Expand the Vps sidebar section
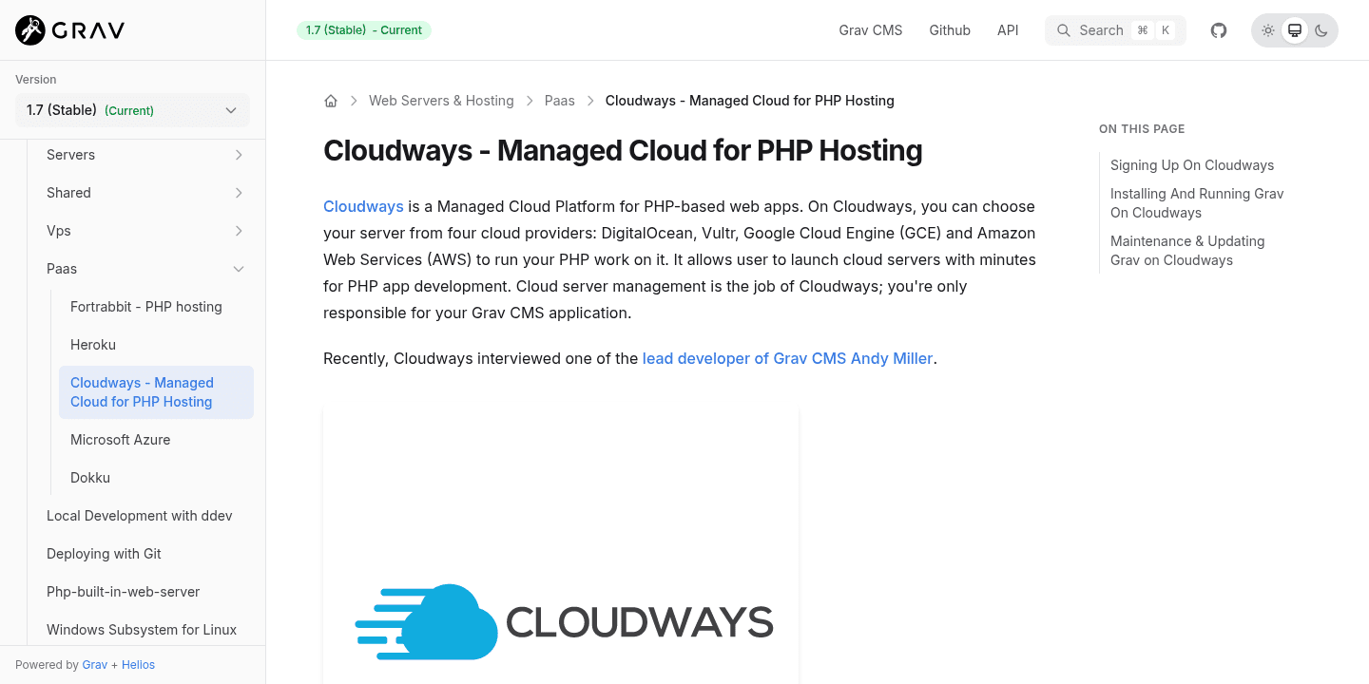1369x684 pixels. click(x=239, y=231)
